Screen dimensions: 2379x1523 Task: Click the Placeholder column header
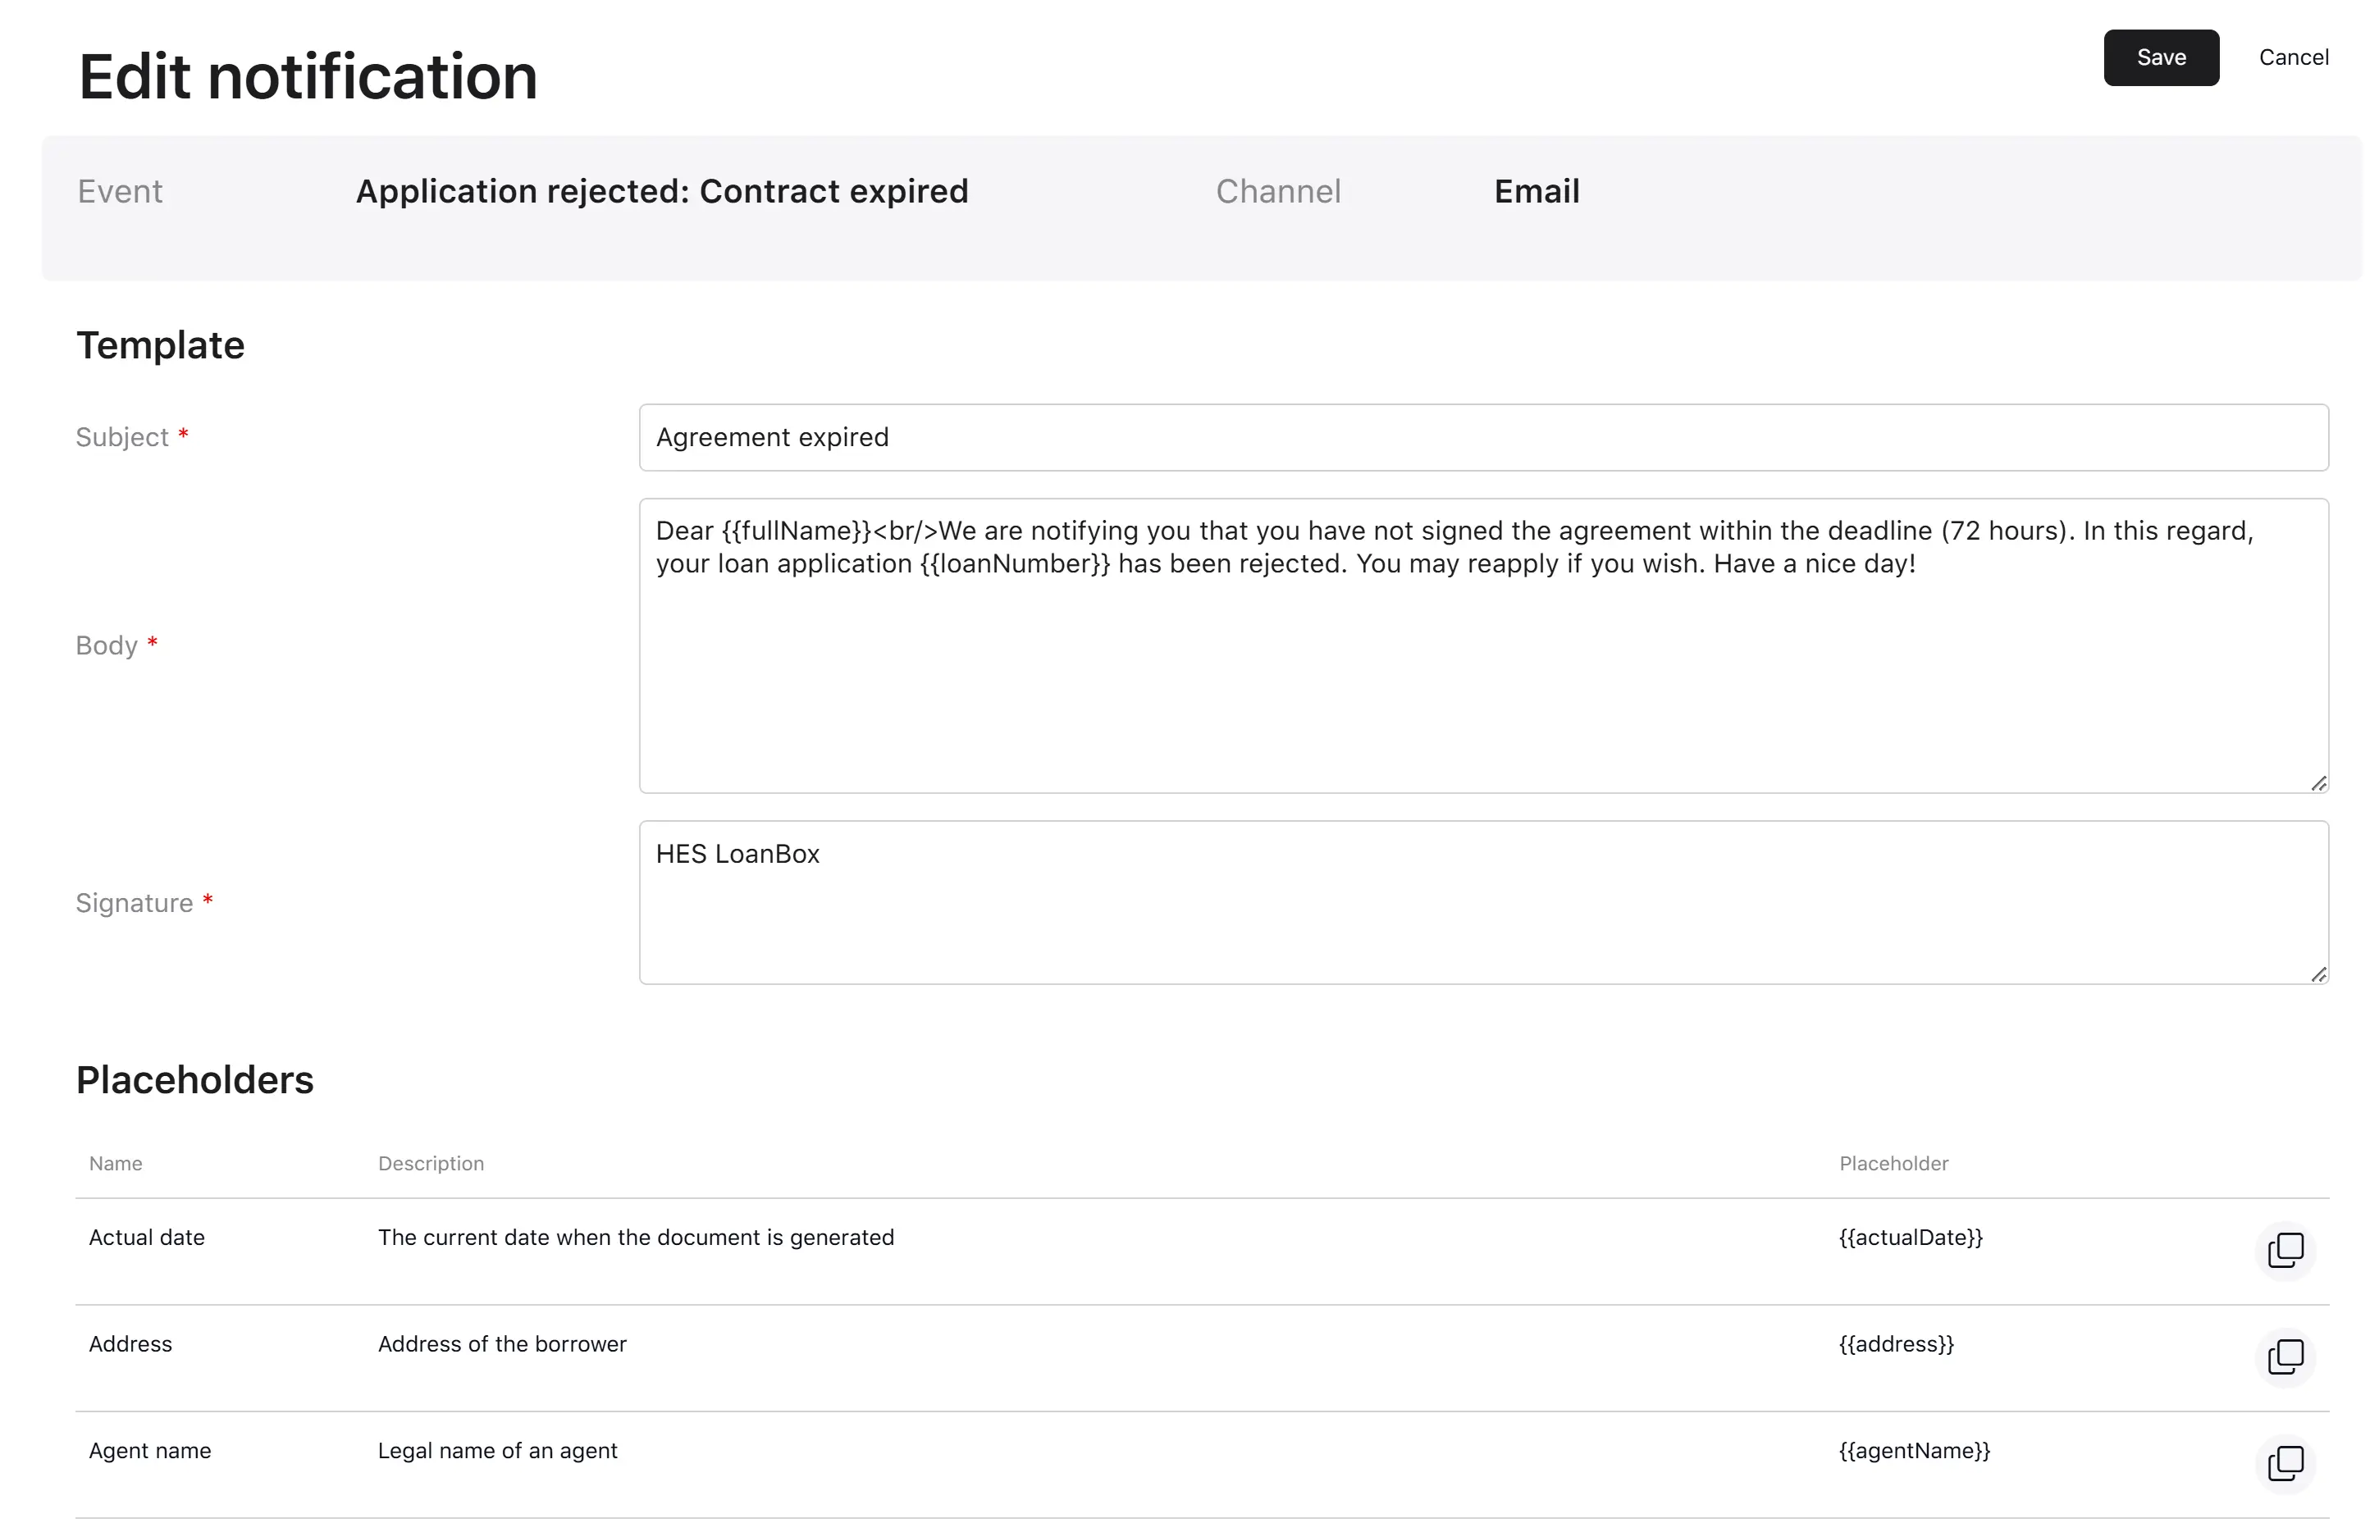click(1893, 1163)
